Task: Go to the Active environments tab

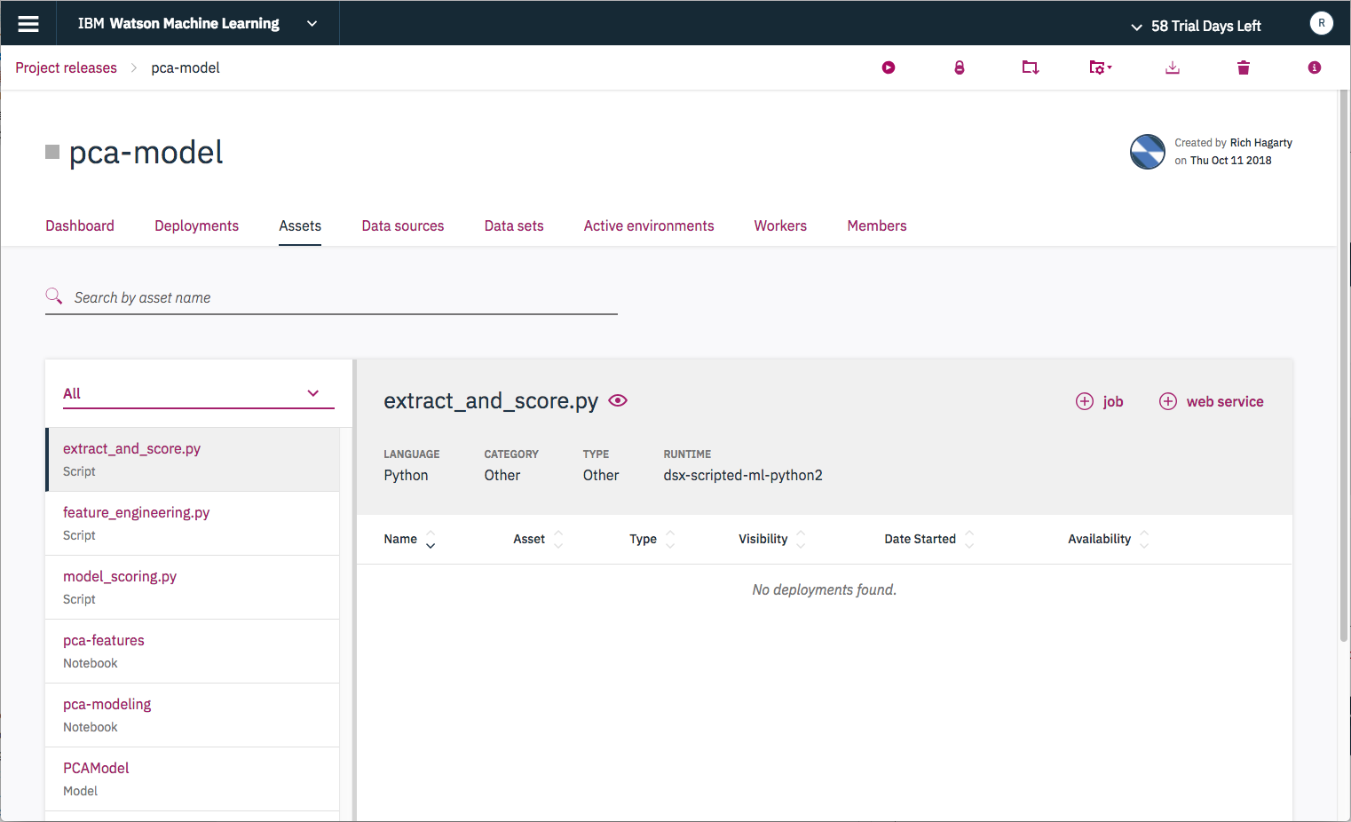Action: 649,225
